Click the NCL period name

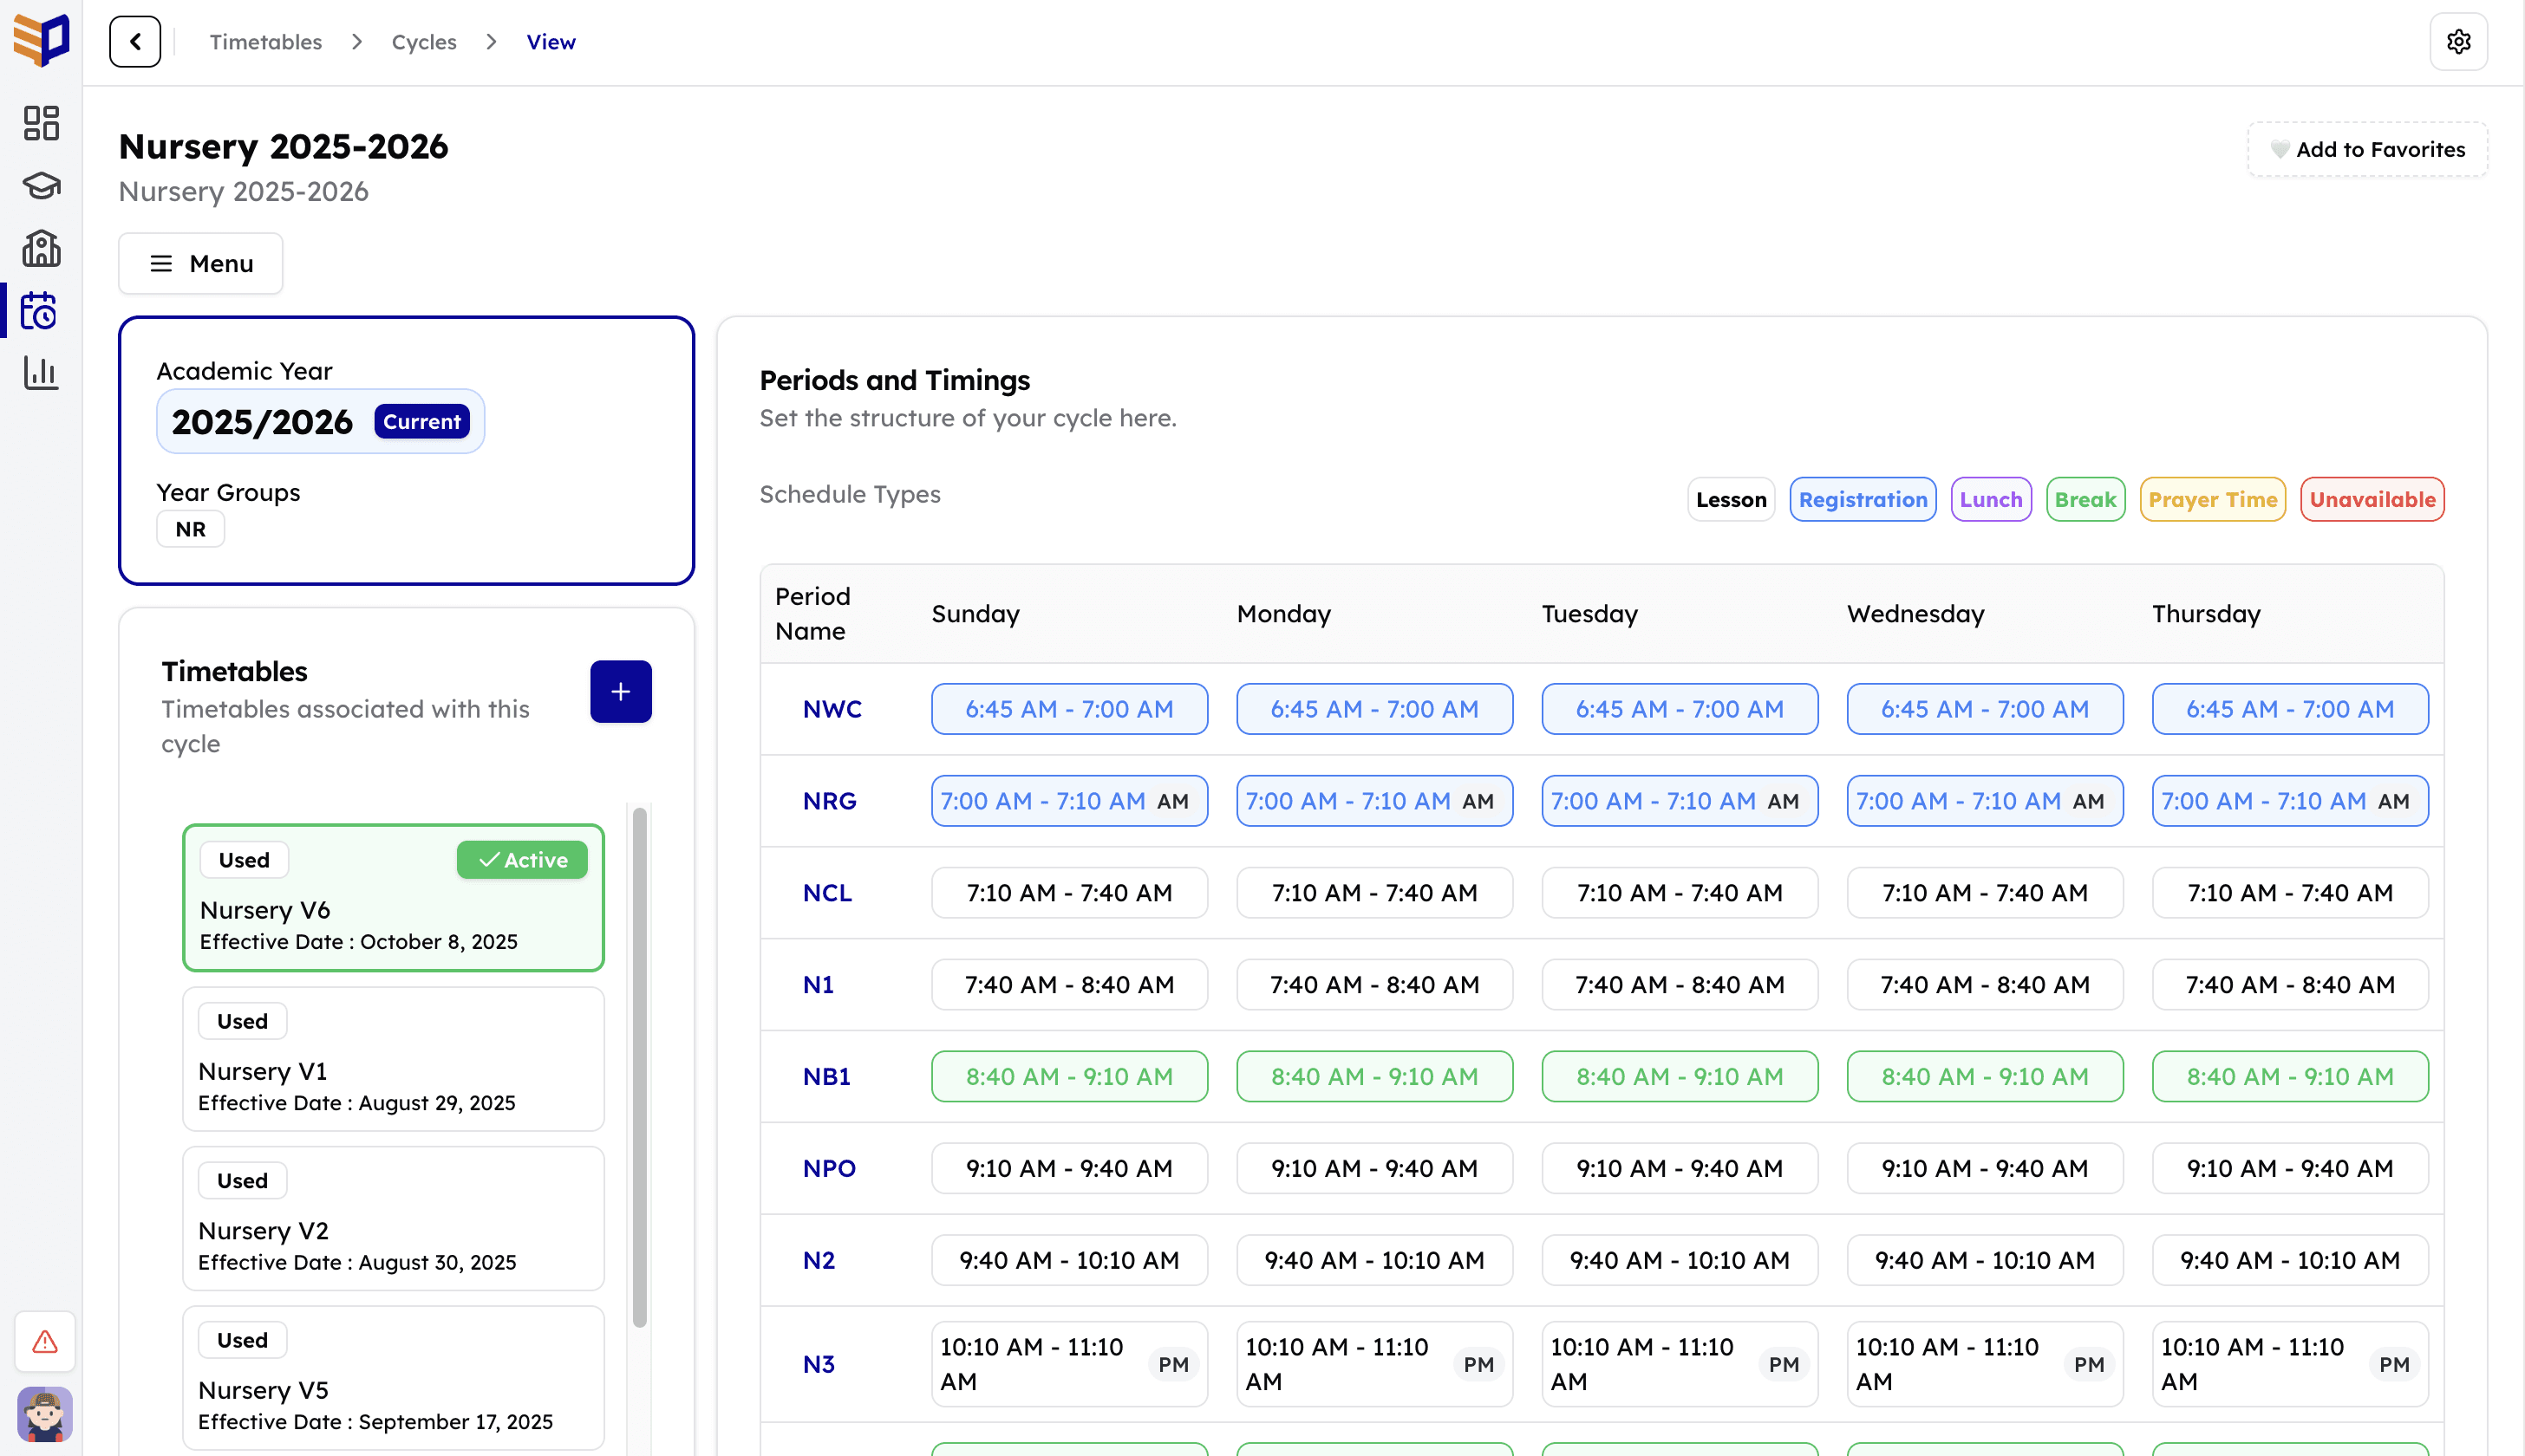[827, 893]
